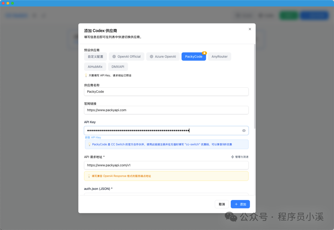Click the lightbulb icon in yellow endpoint warning

click(89, 176)
